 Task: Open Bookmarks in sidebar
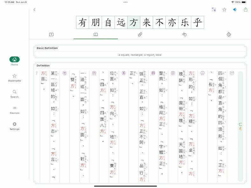click(14, 78)
